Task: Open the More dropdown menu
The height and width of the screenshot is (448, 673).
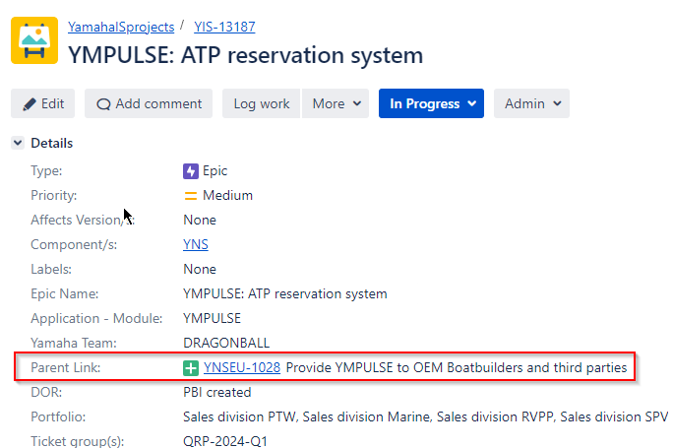Action: coord(336,103)
